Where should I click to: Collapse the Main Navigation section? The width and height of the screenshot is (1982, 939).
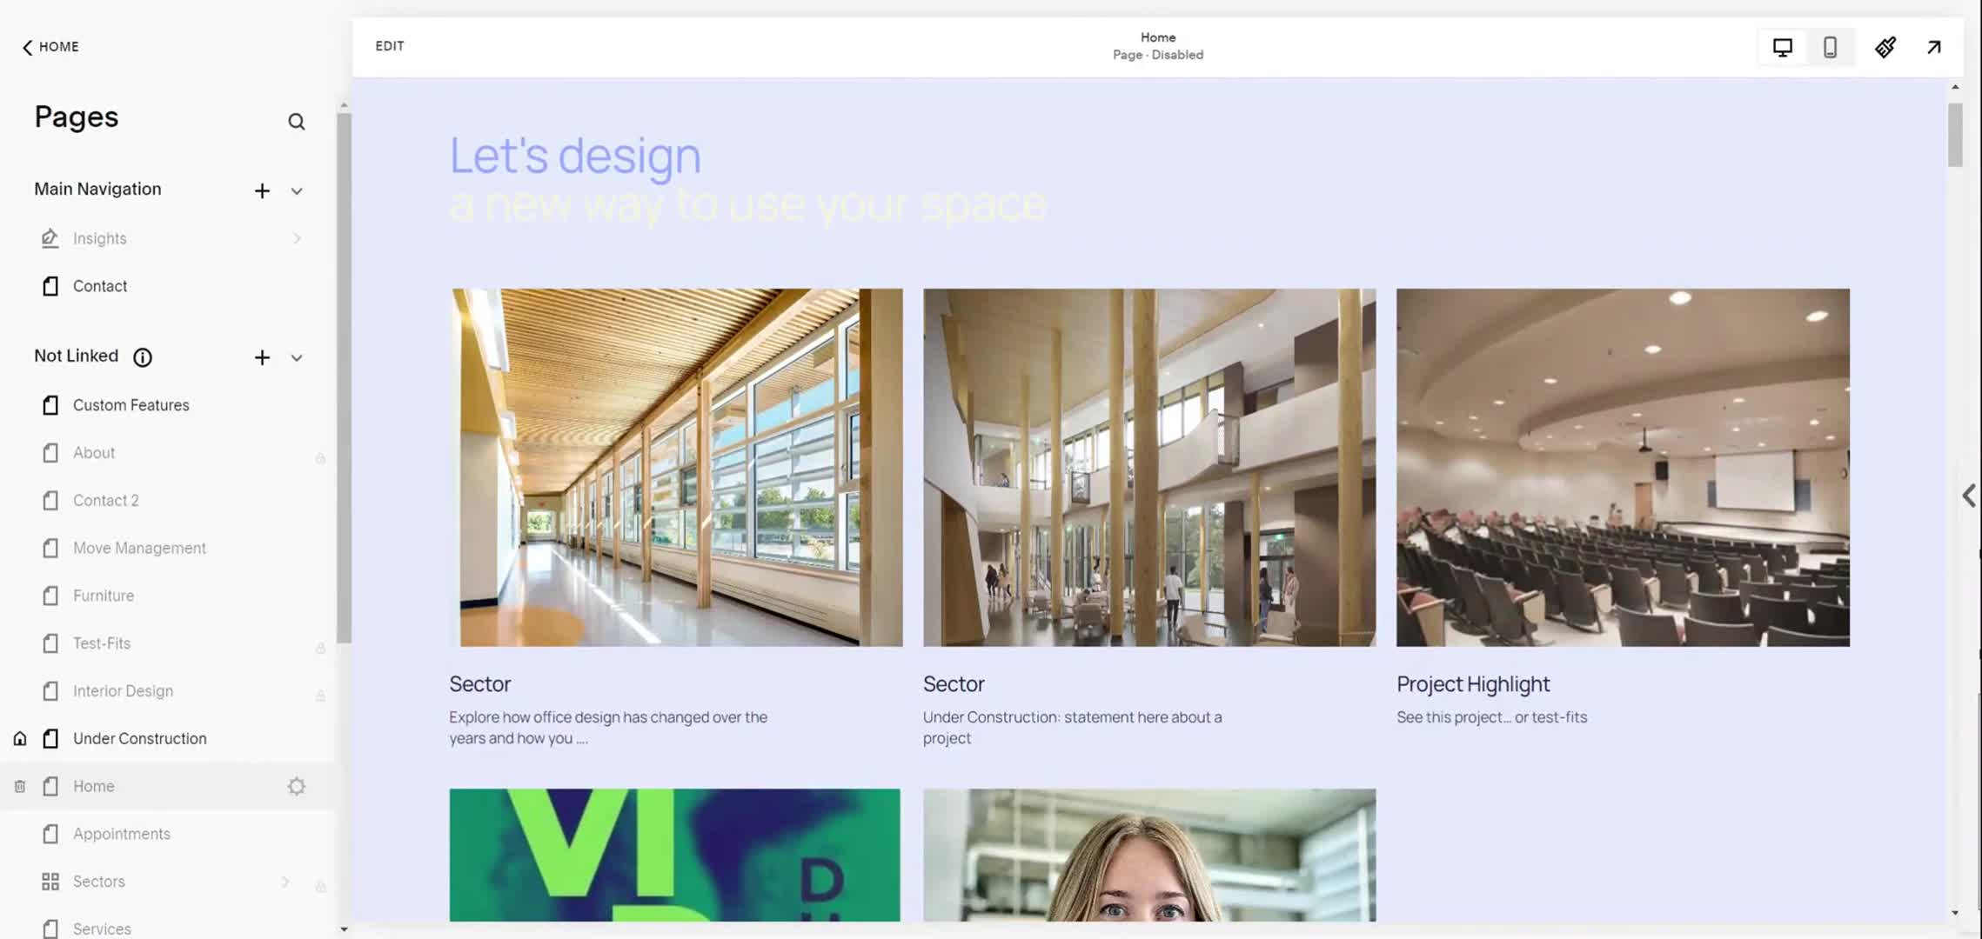[297, 191]
